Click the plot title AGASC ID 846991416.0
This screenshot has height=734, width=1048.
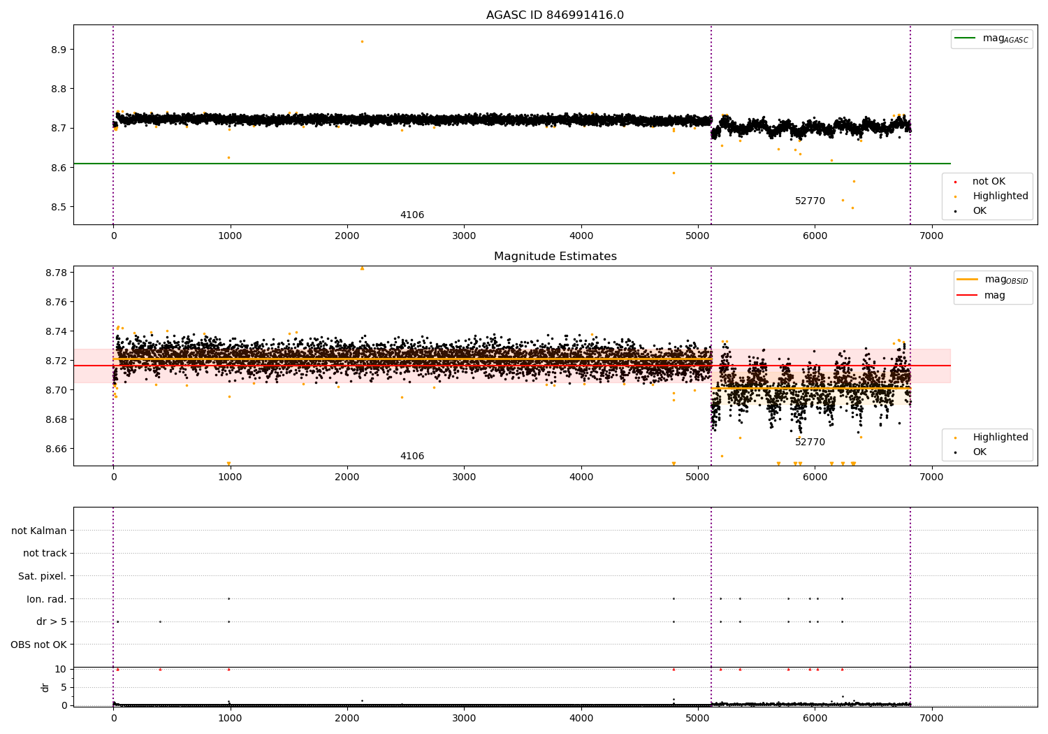[x=555, y=15]
